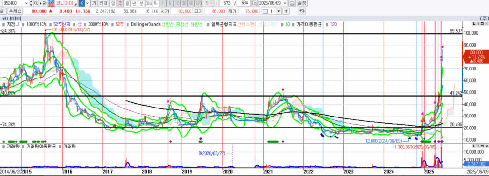Toggle the 일목균형지표 indicator legend box
Screen dimensions: 489x176
[208, 24]
